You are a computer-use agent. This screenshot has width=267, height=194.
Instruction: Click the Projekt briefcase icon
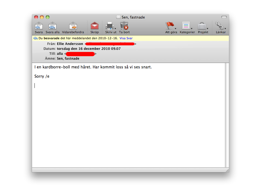[x=202, y=26]
